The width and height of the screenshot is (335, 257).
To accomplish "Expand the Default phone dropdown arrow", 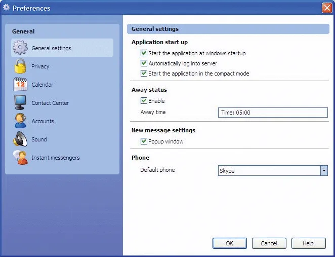I will click(324, 170).
